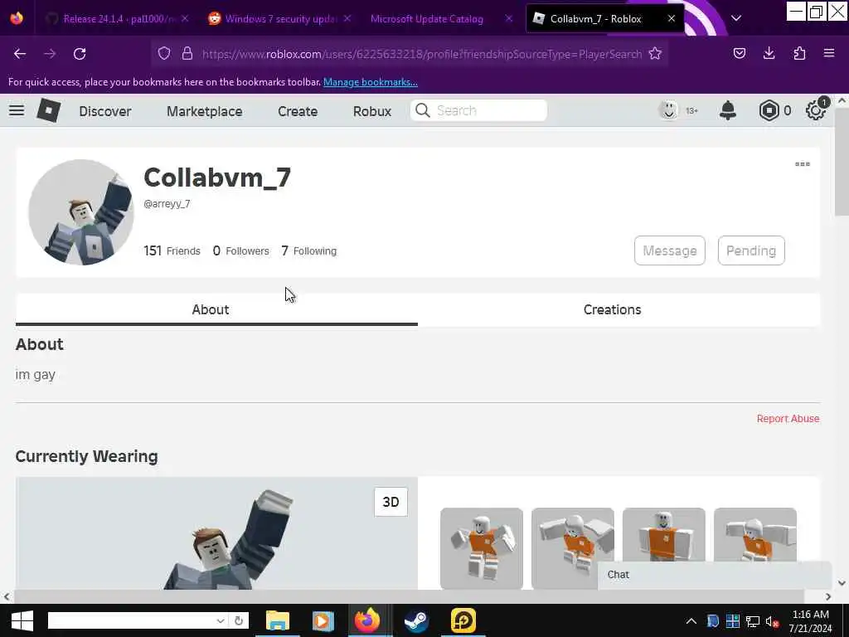Close the Microsoft Update Catalog tab

[508, 18]
